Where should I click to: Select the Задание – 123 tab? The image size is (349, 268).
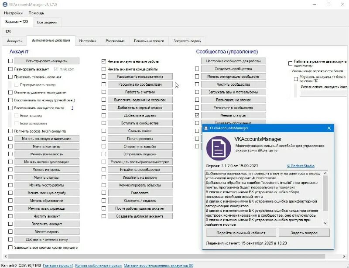coord(17,22)
